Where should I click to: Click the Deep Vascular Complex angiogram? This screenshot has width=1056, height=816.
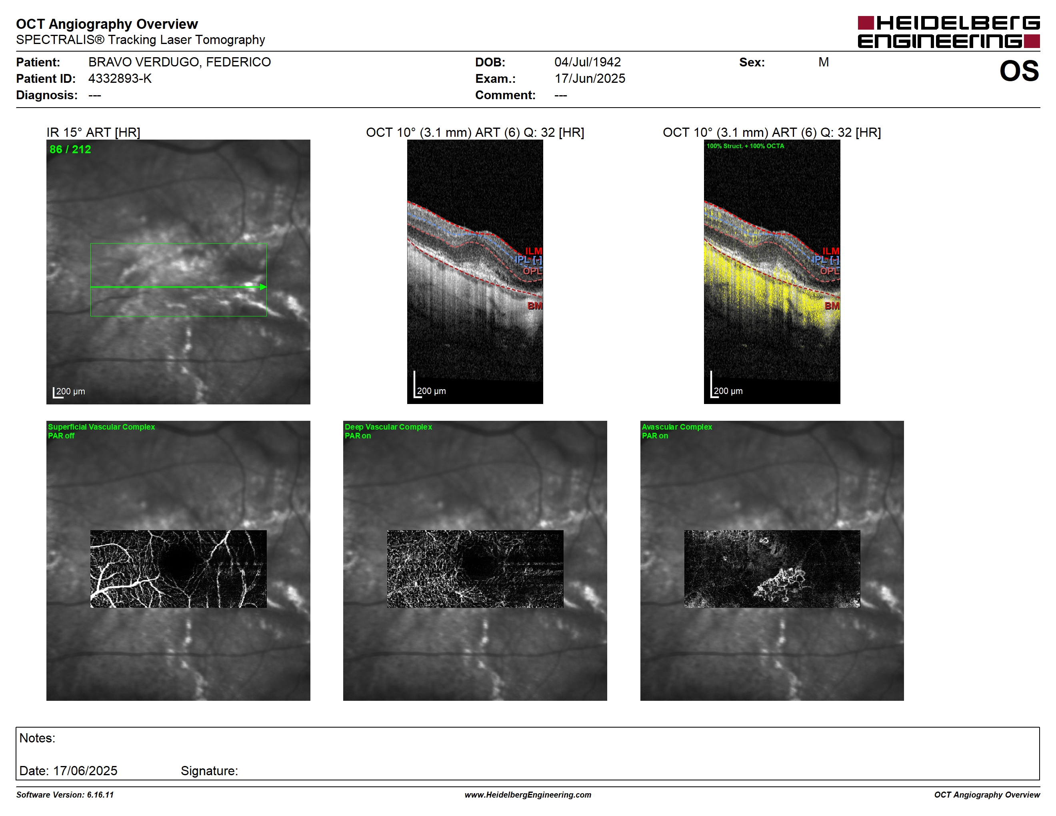click(475, 569)
